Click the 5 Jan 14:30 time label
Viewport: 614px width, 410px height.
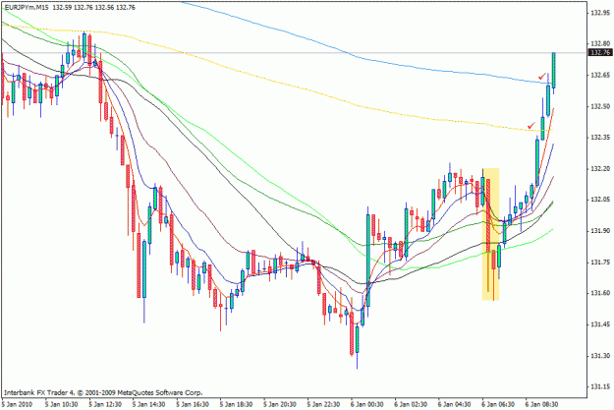point(149,404)
